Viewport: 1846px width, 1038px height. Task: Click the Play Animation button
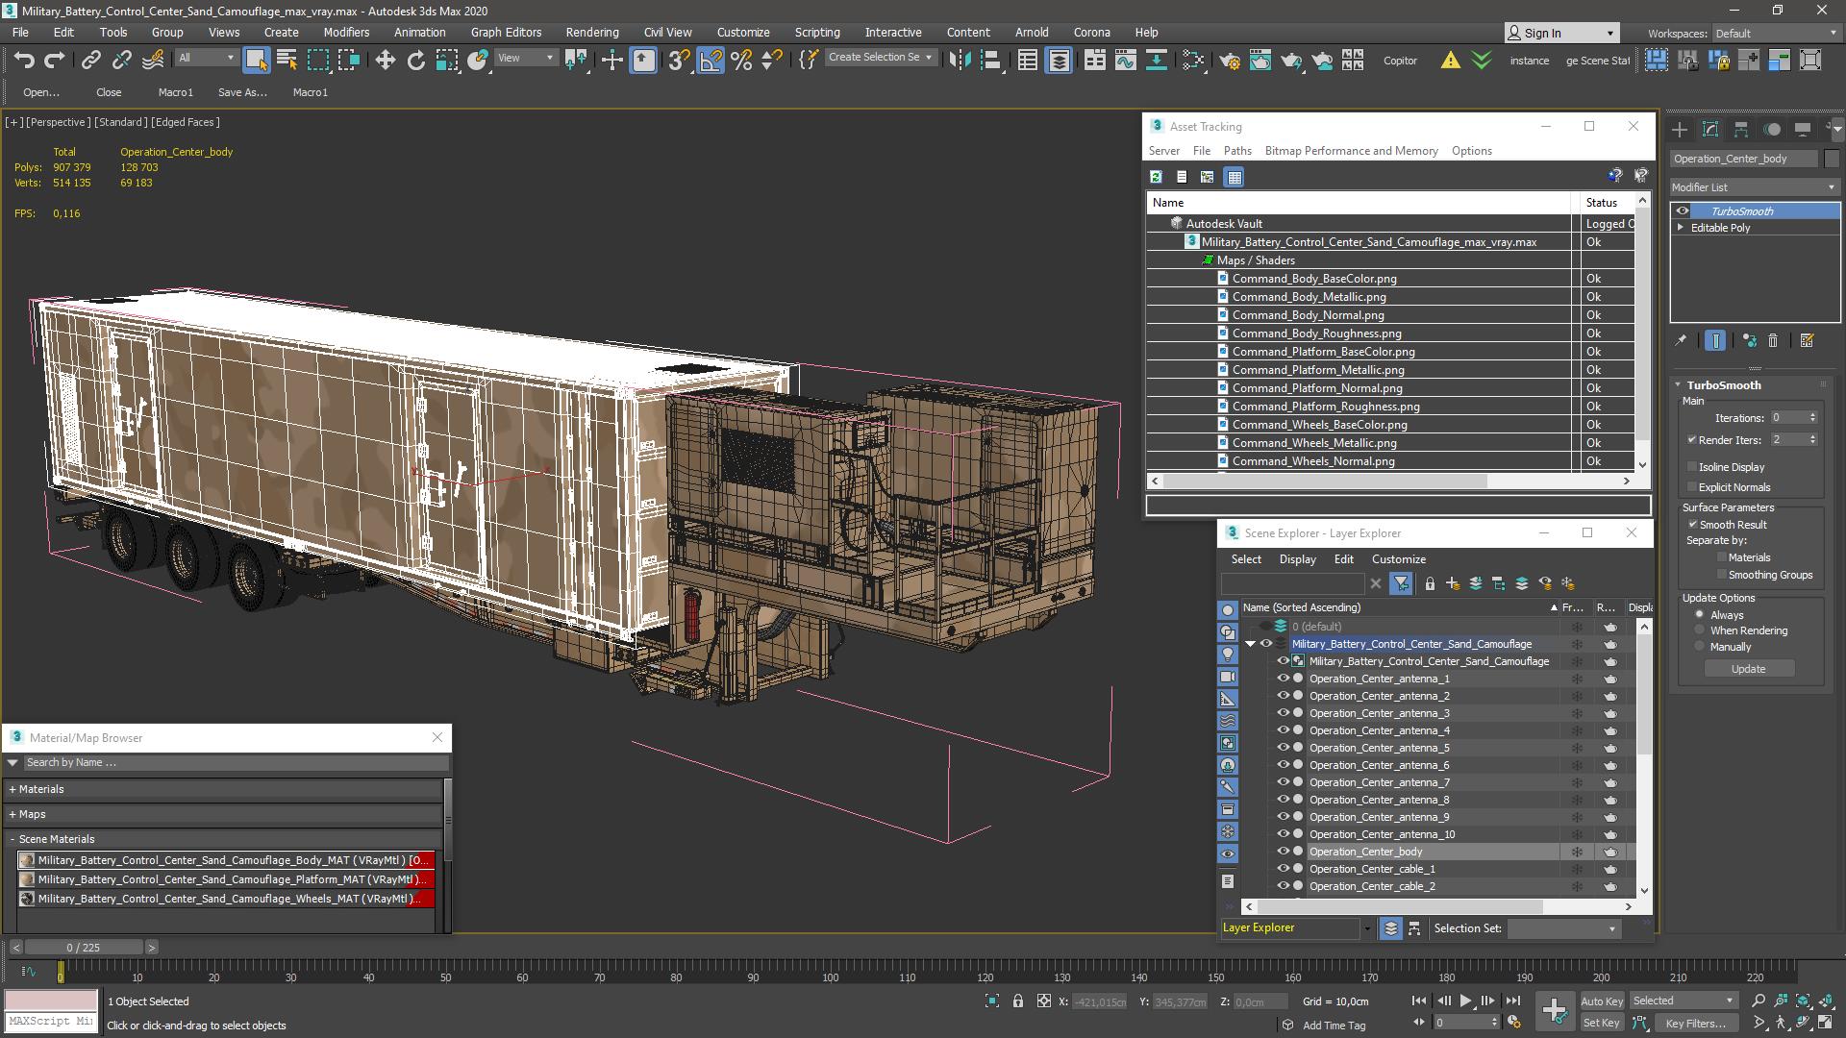[1465, 1001]
